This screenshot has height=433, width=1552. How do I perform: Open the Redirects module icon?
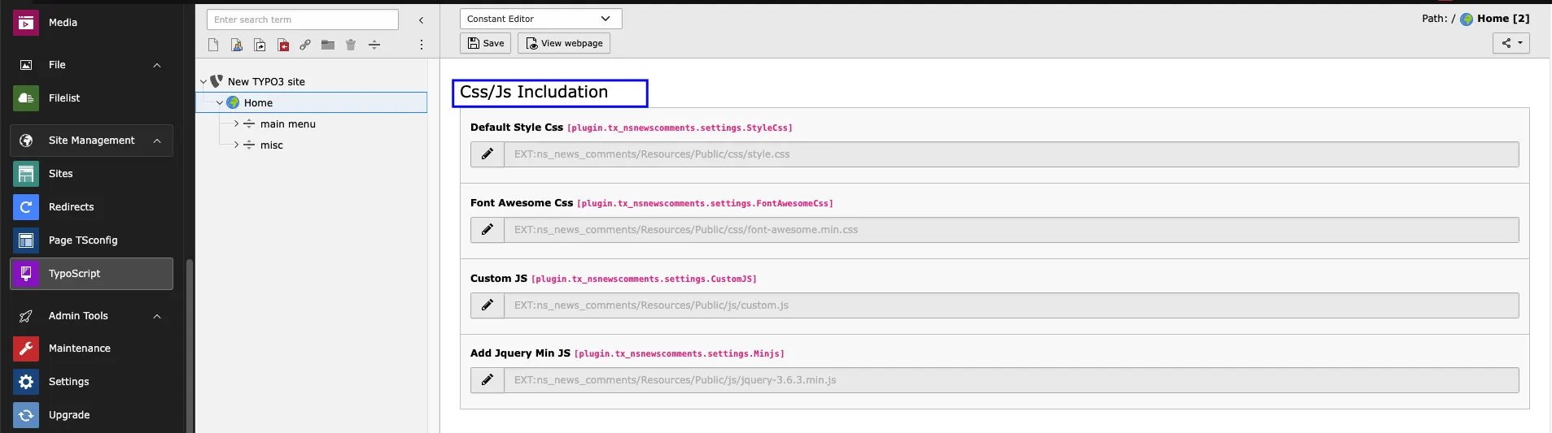[x=26, y=207]
